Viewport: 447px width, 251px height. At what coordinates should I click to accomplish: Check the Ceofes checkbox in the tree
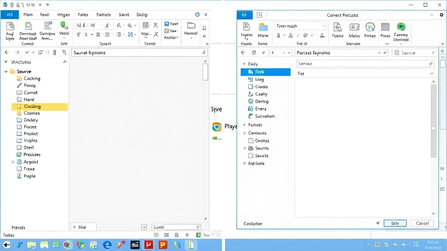click(x=250, y=140)
